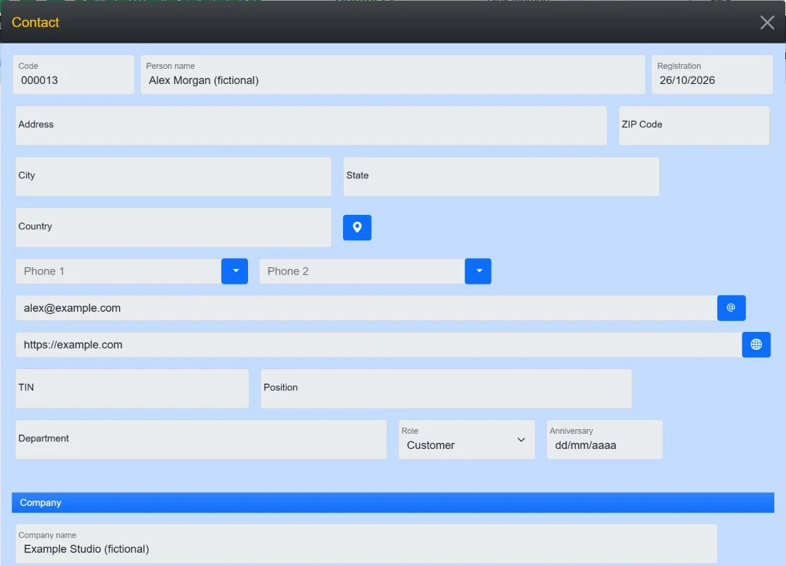This screenshot has width=786, height=566.
Task: Close the Contact dialog
Action: (x=767, y=22)
